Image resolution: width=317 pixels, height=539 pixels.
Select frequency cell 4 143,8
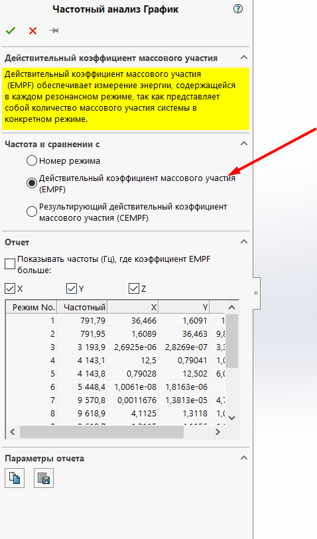click(82, 374)
